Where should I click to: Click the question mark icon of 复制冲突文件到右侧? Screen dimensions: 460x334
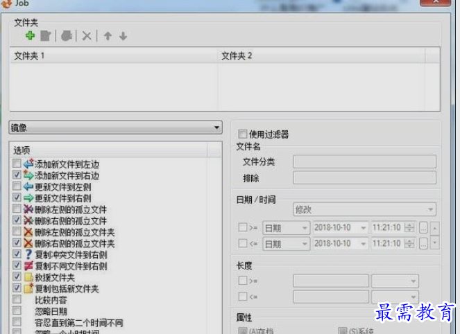tap(28, 254)
